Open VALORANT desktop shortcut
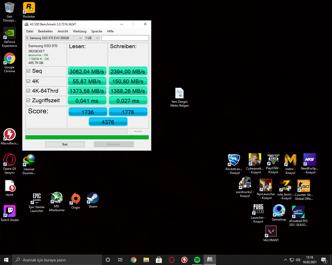This screenshot has height=265, width=332. (x=271, y=234)
